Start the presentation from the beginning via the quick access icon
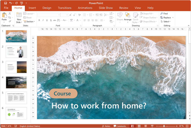Image resolution: width=191 pixels, height=128 pixels. click(22, 3)
